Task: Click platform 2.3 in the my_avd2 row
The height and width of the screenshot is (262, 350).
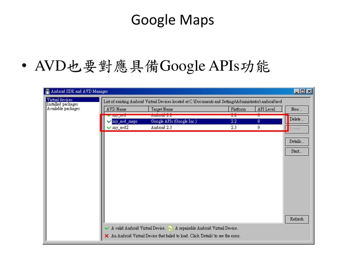Action: pyautogui.click(x=233, y=128)
